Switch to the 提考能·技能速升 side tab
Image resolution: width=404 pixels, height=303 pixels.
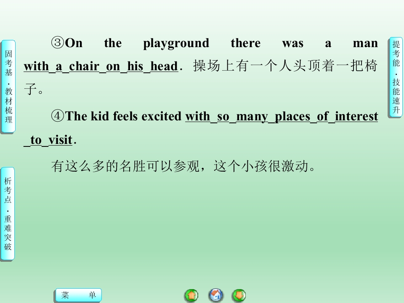click(395, 77)
